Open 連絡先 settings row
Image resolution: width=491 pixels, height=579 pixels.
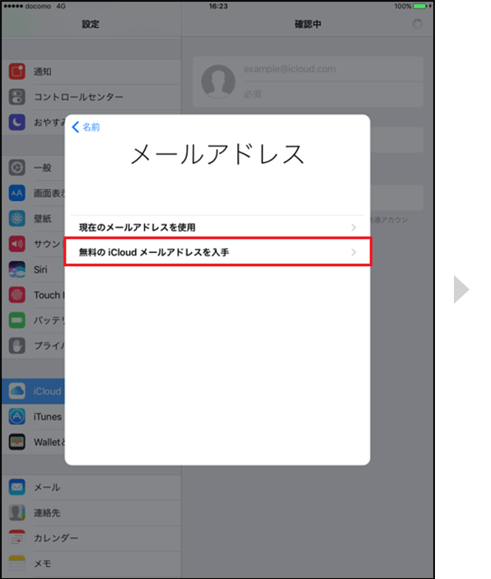(x=91, y=512)
